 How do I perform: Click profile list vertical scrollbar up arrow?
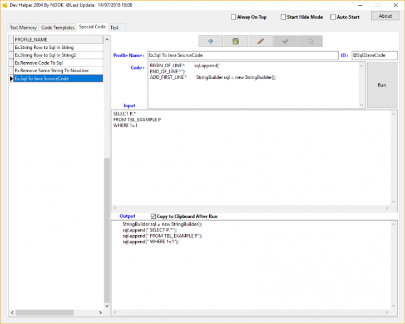(107, 39)
